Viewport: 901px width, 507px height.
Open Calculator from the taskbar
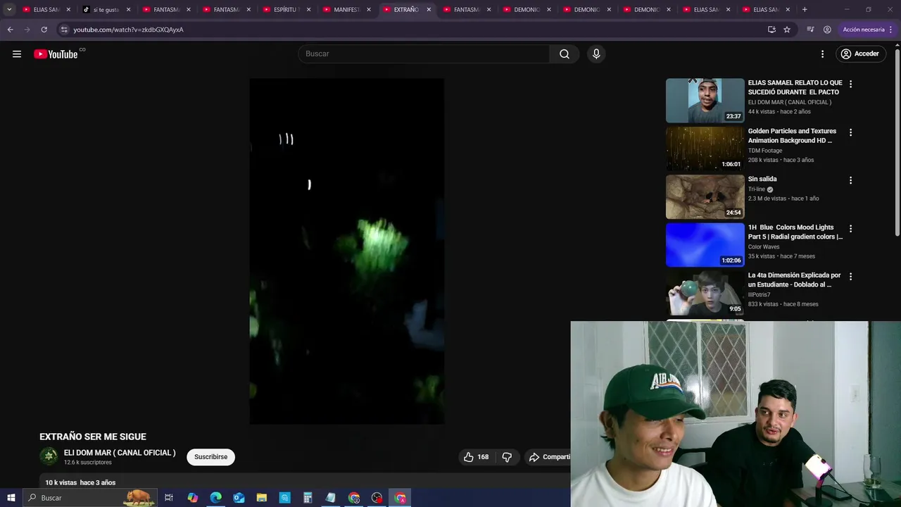point(308,498)
